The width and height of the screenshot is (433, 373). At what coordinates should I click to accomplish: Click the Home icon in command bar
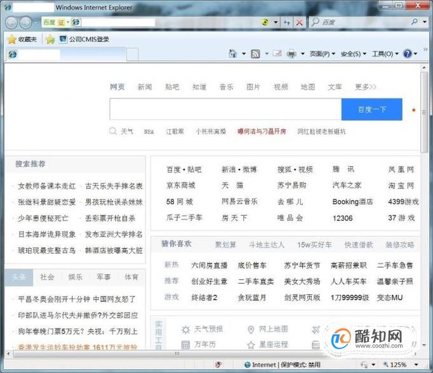tap(233, 53)
